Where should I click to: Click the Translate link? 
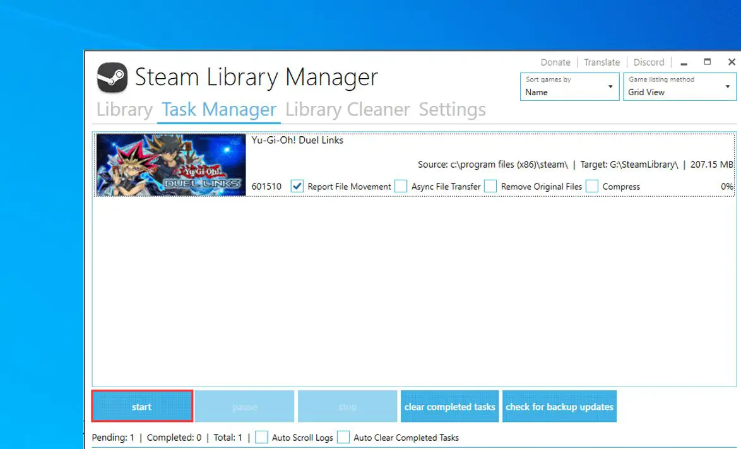(602, 62)
